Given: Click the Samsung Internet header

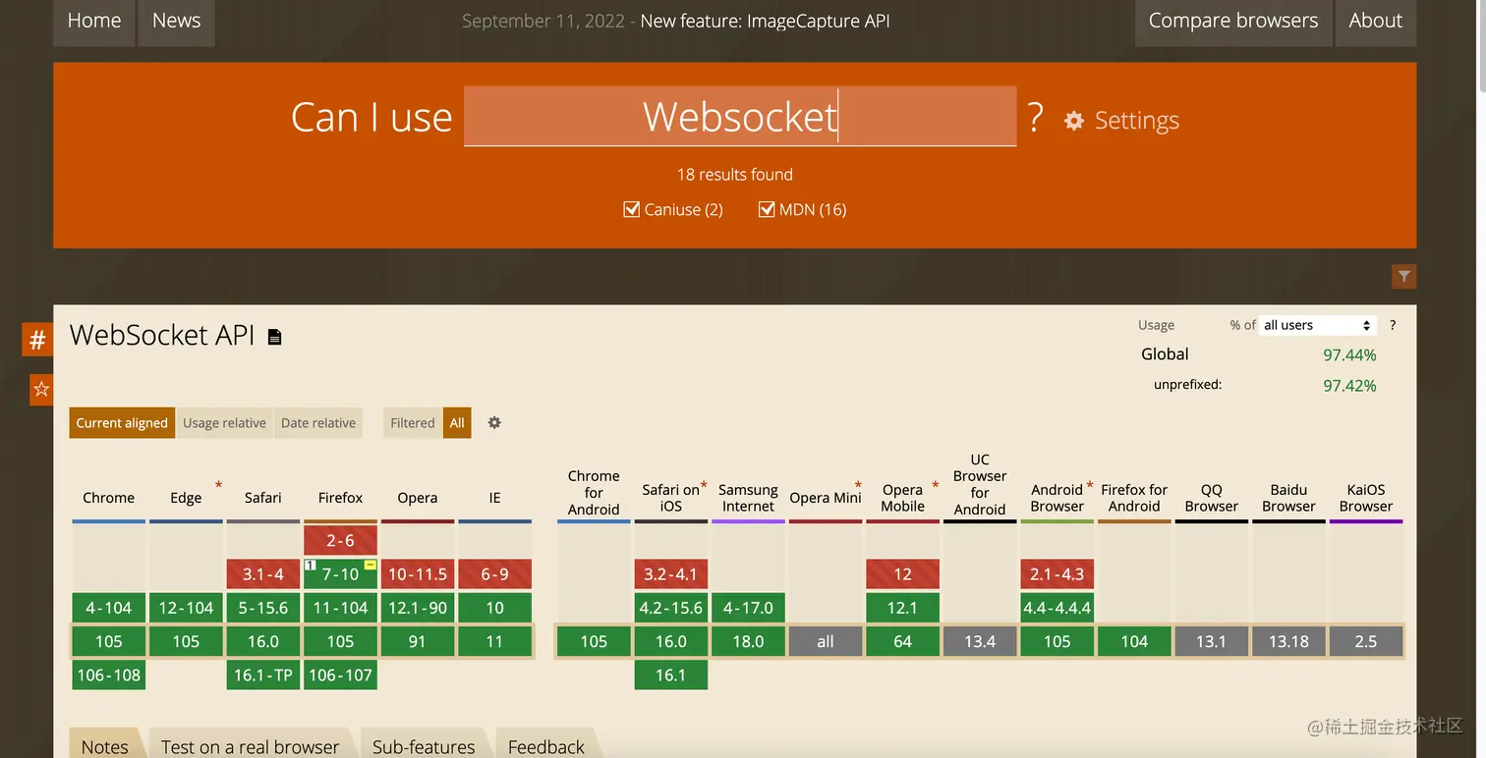Looking at the screenshot, I should [748, 498].
